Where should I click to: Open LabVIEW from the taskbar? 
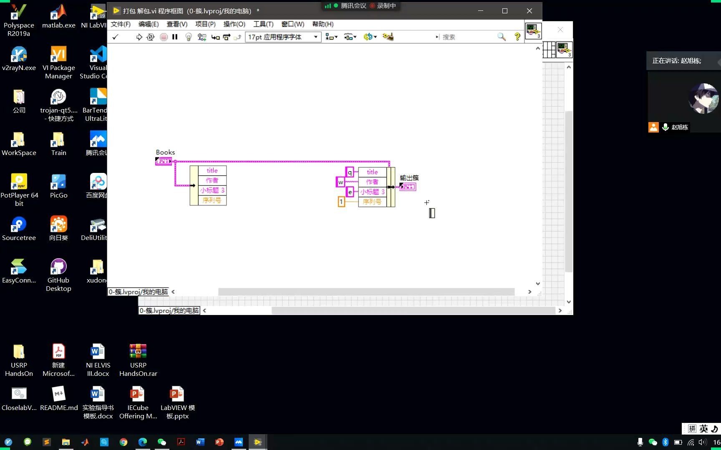click(x=257, y=442)
